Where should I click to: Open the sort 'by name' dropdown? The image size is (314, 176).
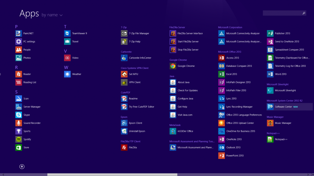(52, 15)
